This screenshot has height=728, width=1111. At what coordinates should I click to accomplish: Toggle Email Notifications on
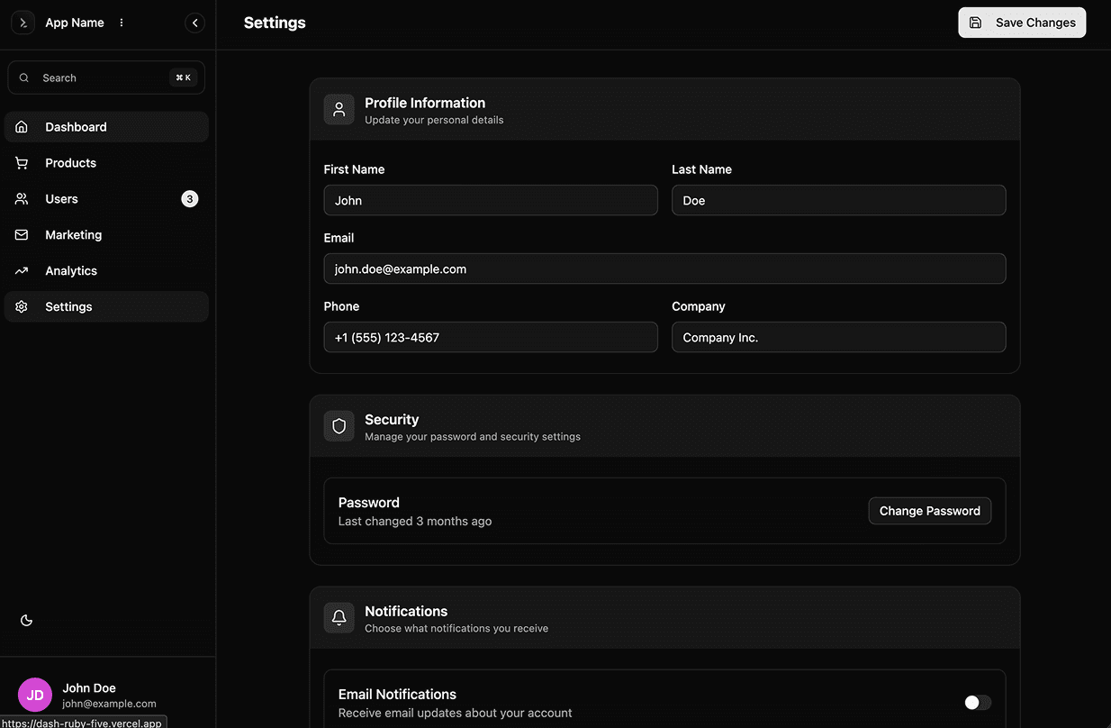[977, 701]
